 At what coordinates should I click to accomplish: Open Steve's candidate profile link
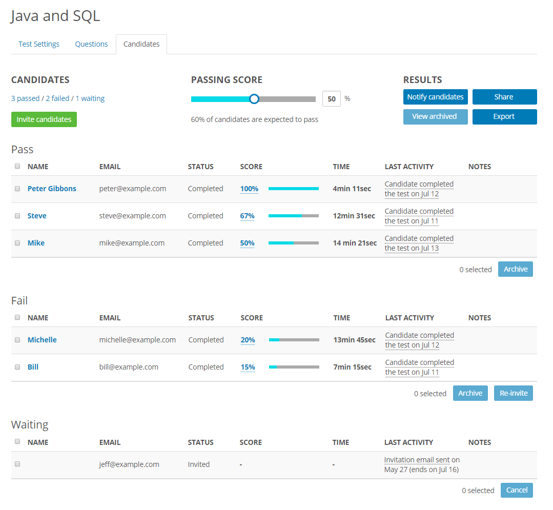pyautogui.click(x=37, y=216)
